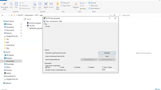Click the Search ppk field

[139, 15]
